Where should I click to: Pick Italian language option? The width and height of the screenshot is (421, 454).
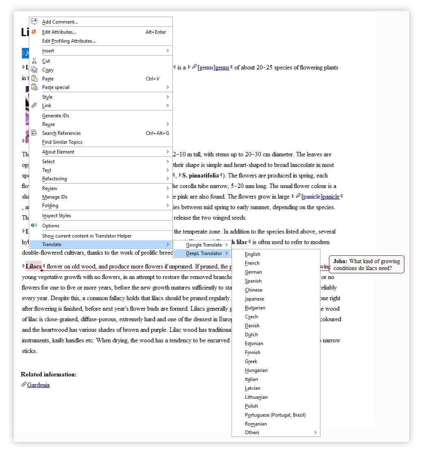(276, 379)
